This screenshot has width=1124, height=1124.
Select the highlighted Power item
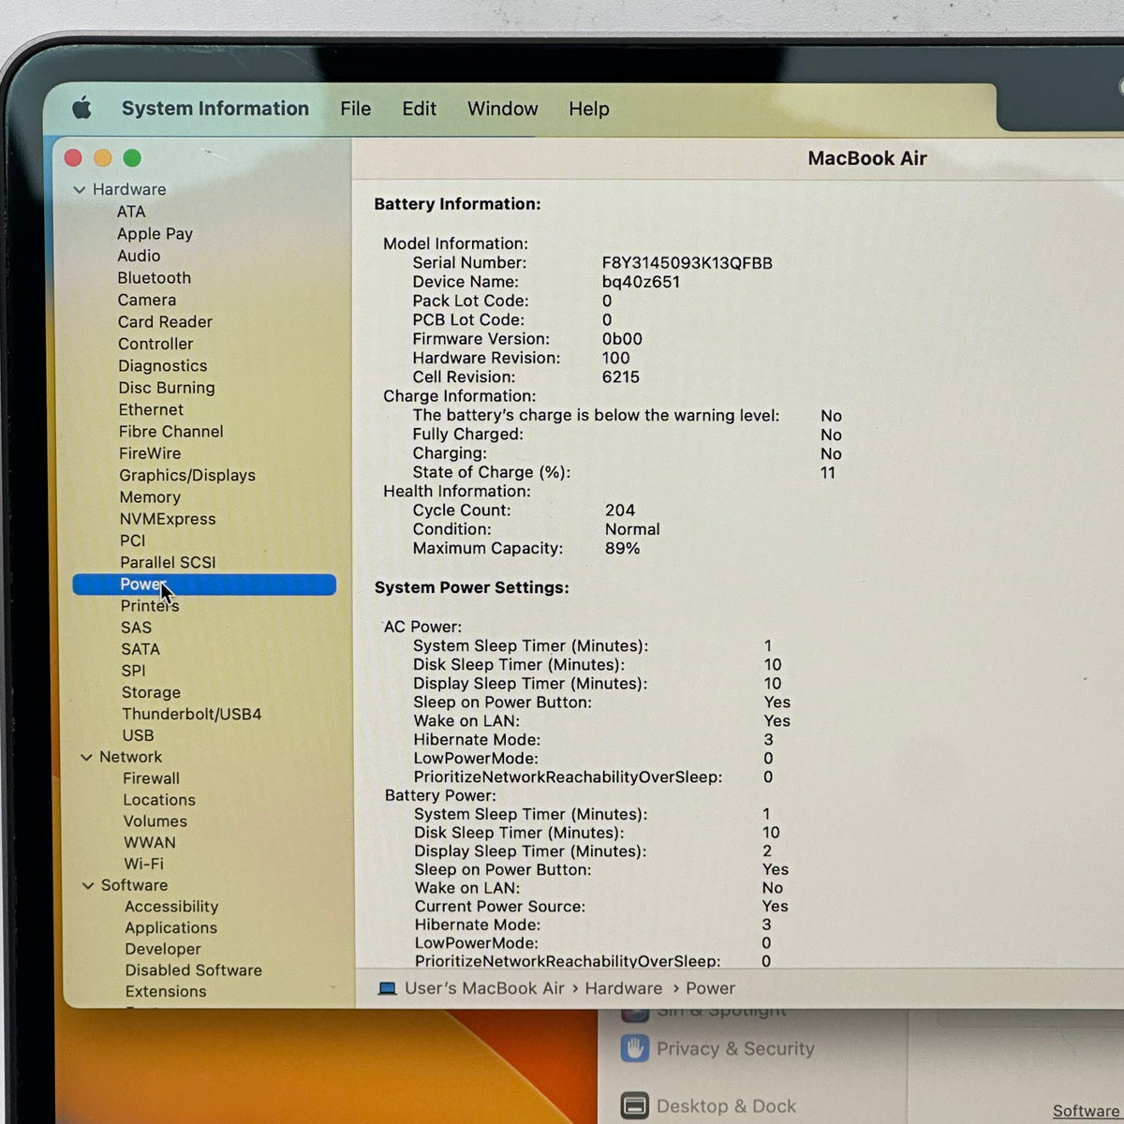coord(204,584)
